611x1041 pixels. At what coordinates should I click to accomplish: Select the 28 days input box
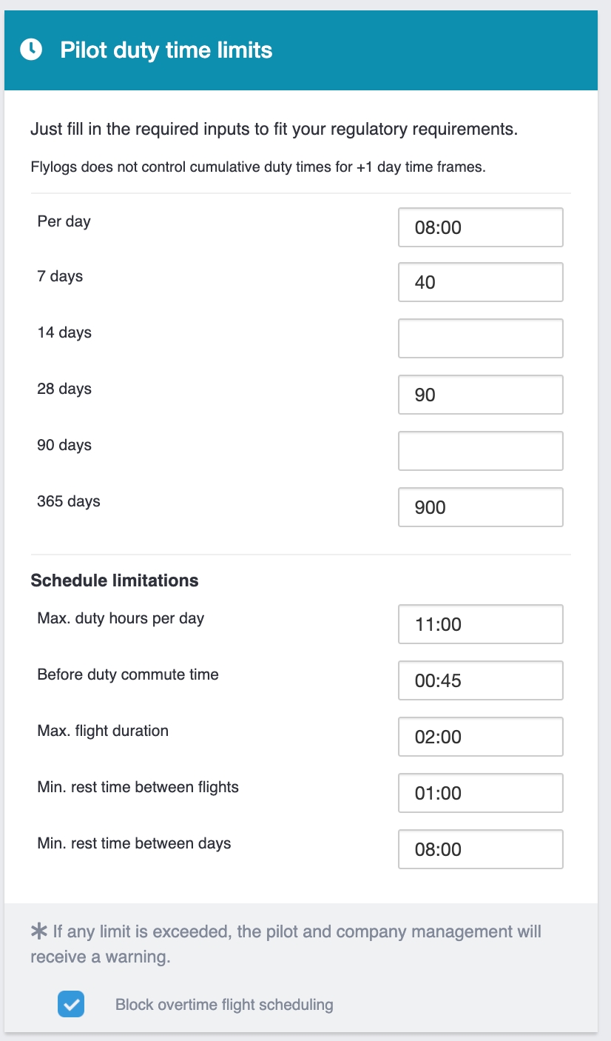(480, 395)
